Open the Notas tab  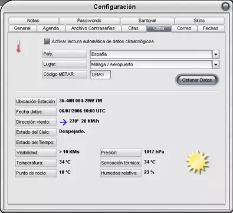point(34,21)
